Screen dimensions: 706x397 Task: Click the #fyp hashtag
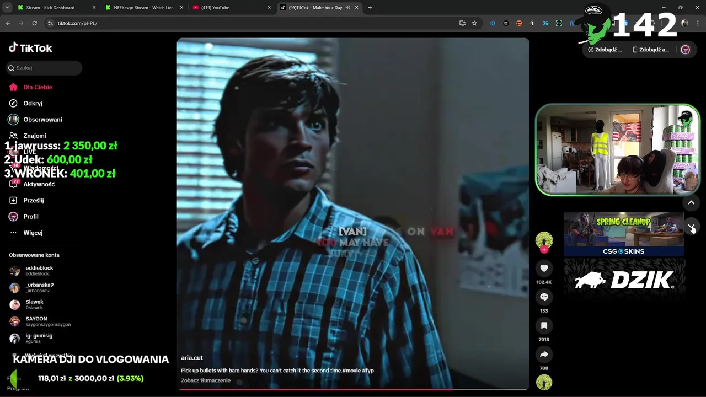[x=368, y=371]
